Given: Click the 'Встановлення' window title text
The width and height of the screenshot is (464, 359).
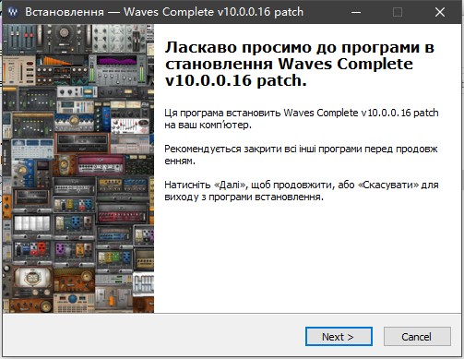Looking at the screenshot, I should click(65, 12).
